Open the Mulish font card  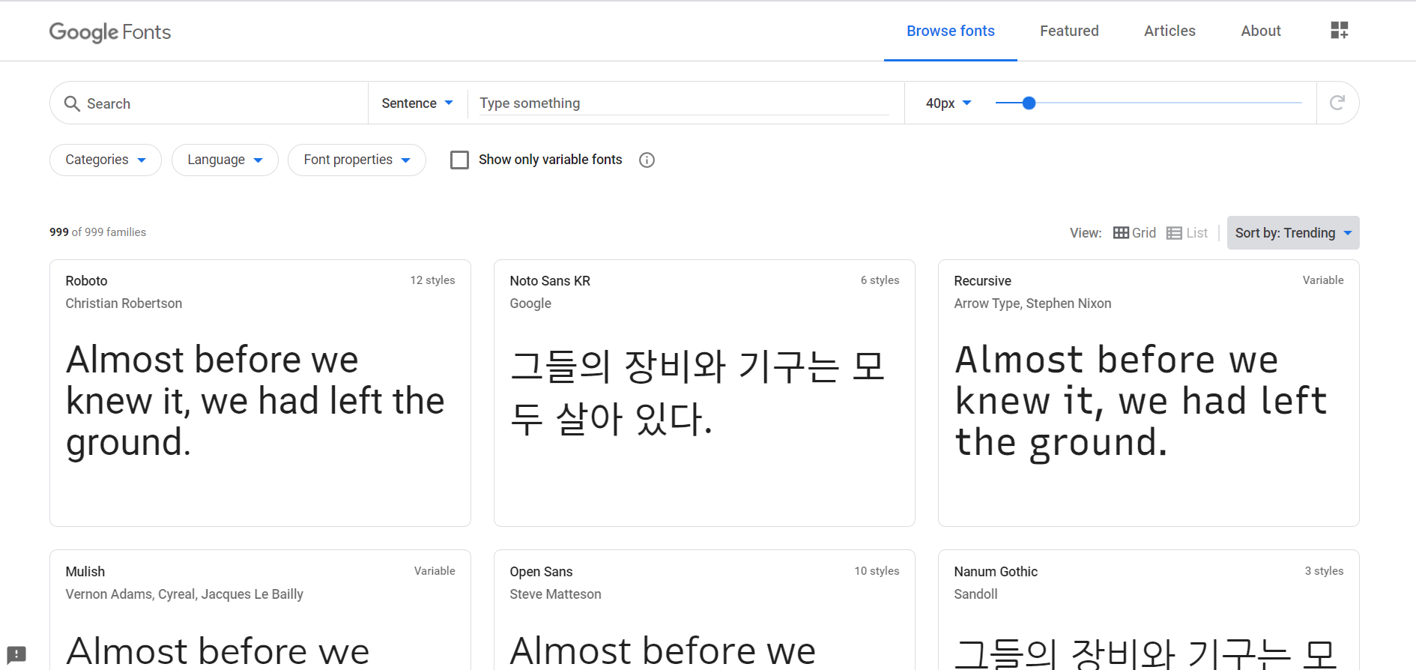[x=260, y=610]
